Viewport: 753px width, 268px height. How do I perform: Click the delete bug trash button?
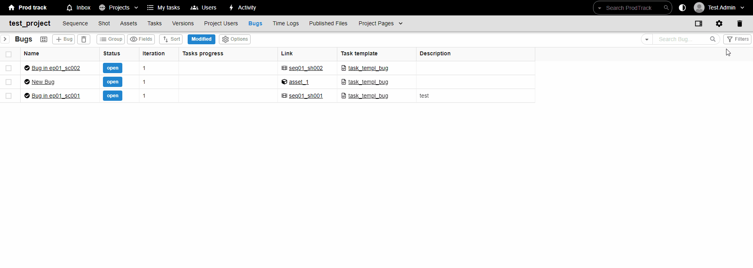(84, 39)
